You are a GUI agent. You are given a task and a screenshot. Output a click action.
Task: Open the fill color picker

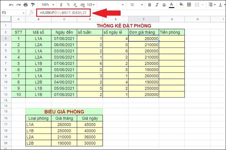coord(181,5)
